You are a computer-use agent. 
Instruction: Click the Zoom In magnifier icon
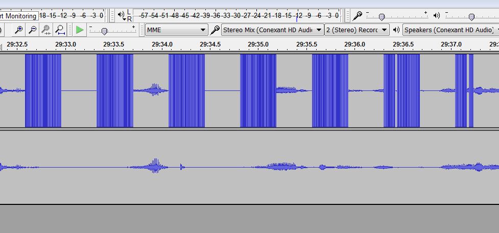[19, 30]
